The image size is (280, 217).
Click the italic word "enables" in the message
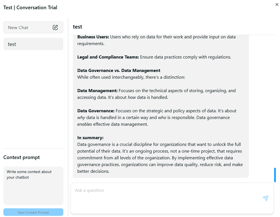point(85,124)
